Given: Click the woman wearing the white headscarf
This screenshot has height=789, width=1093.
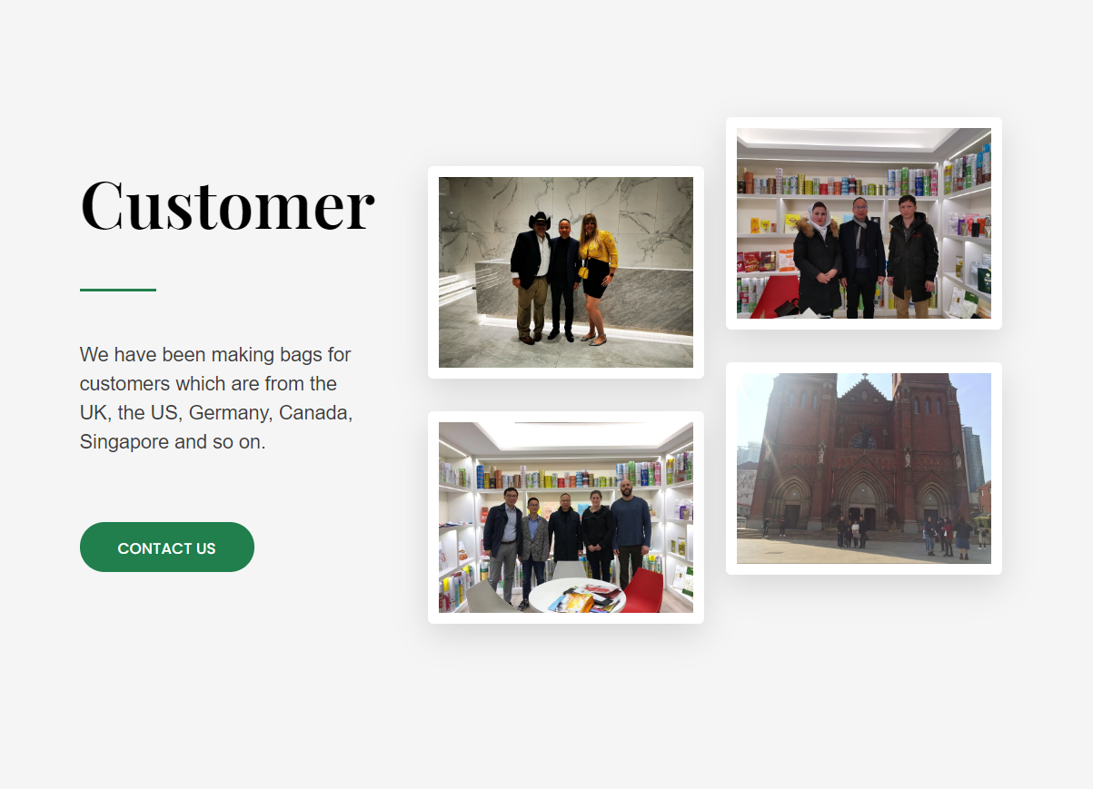Looking at the screenshot, I should [x=818, y=259].
